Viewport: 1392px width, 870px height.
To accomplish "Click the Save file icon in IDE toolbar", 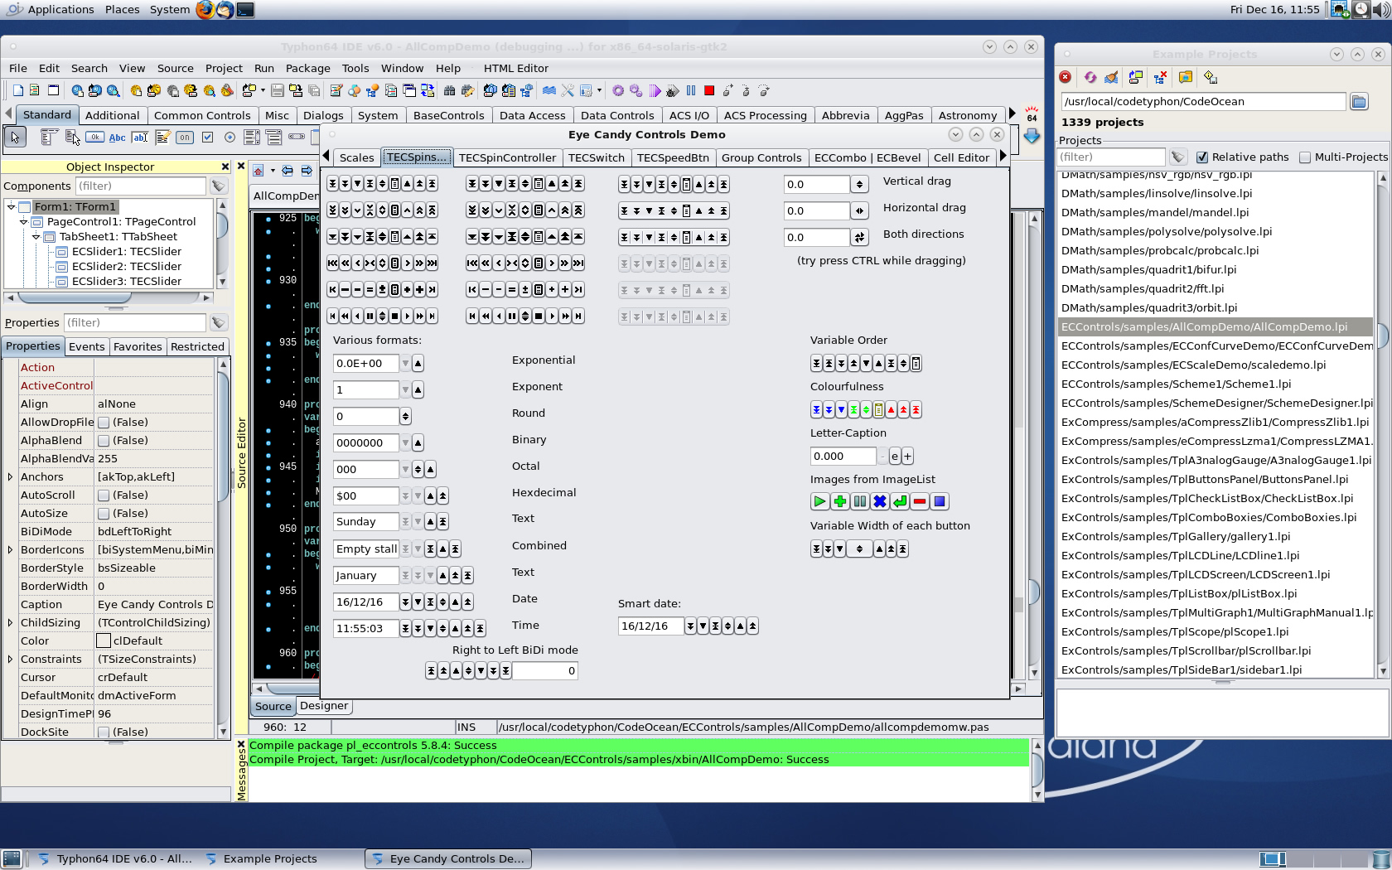I will tap(278, 90).
